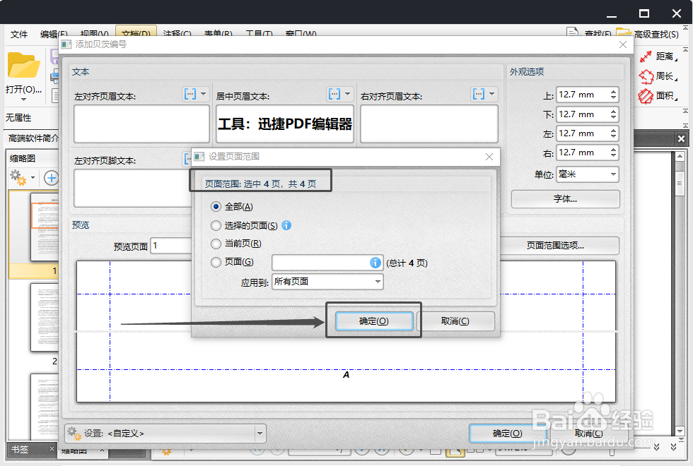Click the main window vertical scrollbar up arrow
The height and width of the screenshot is (466, 693).
coord(680,156)
